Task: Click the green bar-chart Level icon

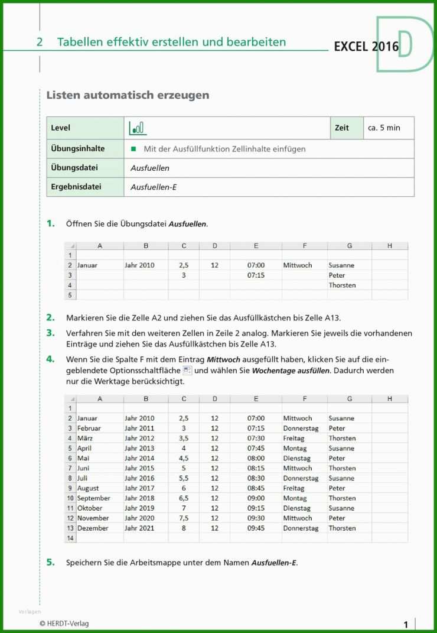Action: [138, 128]
